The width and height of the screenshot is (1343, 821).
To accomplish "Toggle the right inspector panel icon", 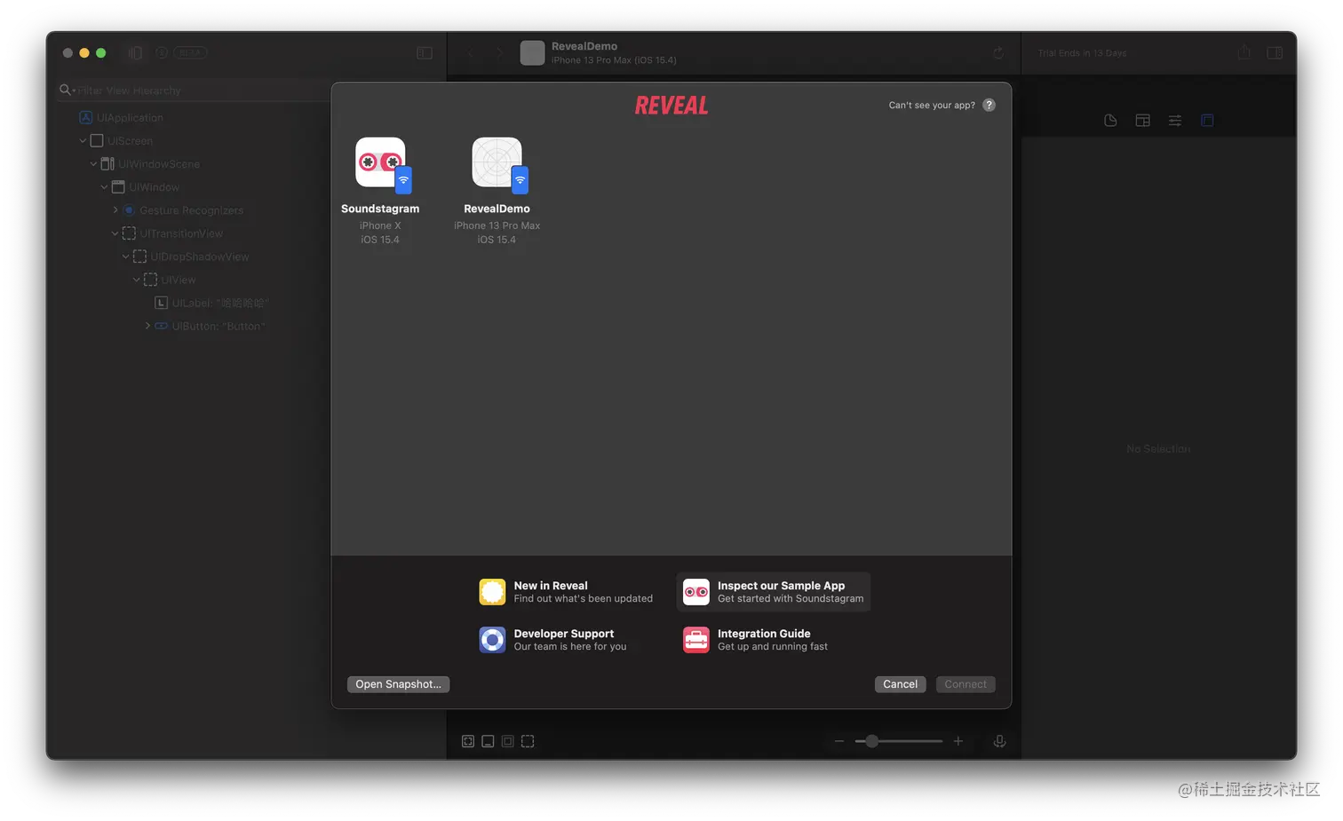I will 1275,52.
